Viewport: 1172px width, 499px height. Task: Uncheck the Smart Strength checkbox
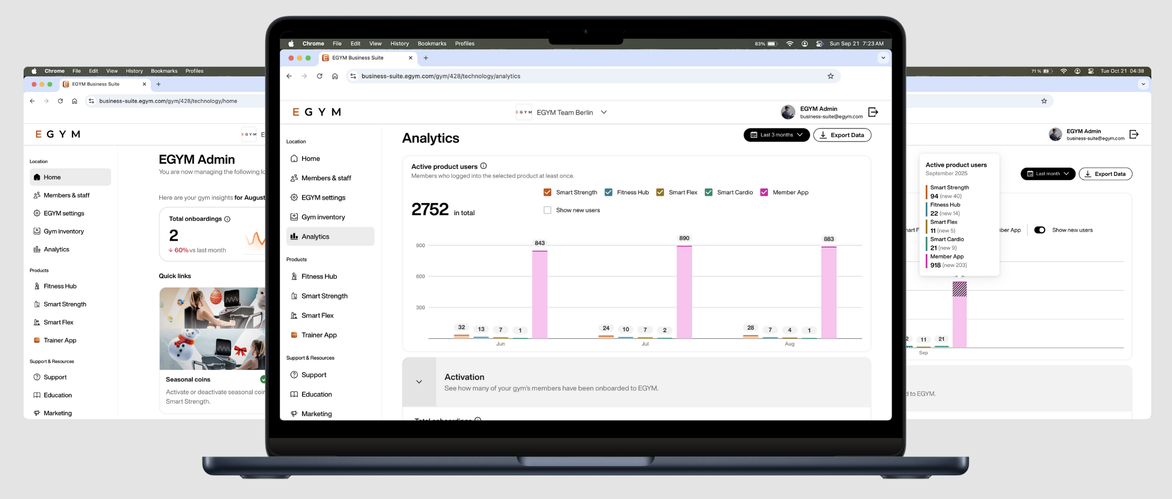[547, 192]
